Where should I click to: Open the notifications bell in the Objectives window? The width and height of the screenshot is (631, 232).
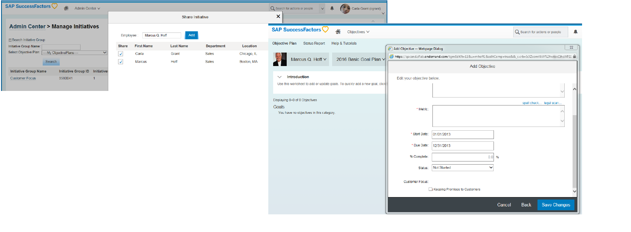[x=575, y=32]
